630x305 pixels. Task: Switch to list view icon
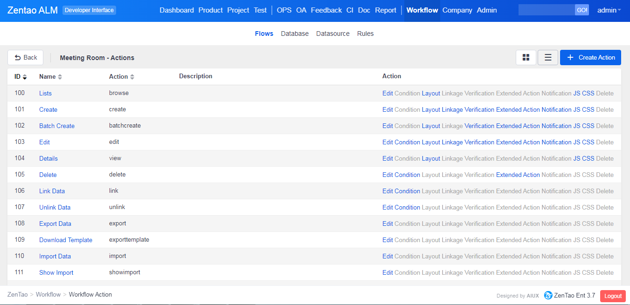point(548,58)
